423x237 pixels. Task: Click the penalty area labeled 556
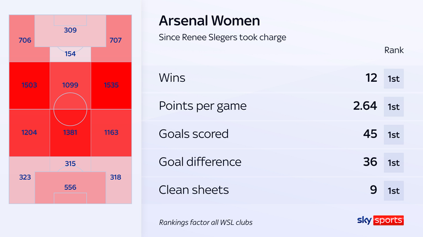70,188
